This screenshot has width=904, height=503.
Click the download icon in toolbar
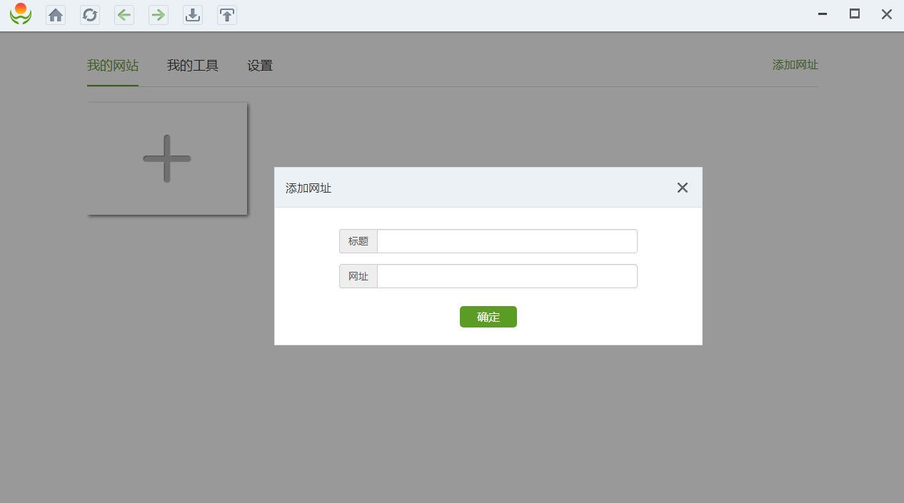click(x=193, y=14)
